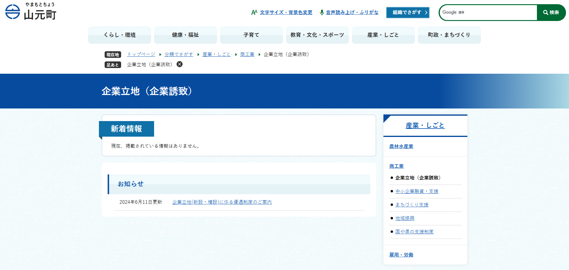Go to 分類でさがす breadcrumb link
569x270 pixels.
[x=179, y=54]
